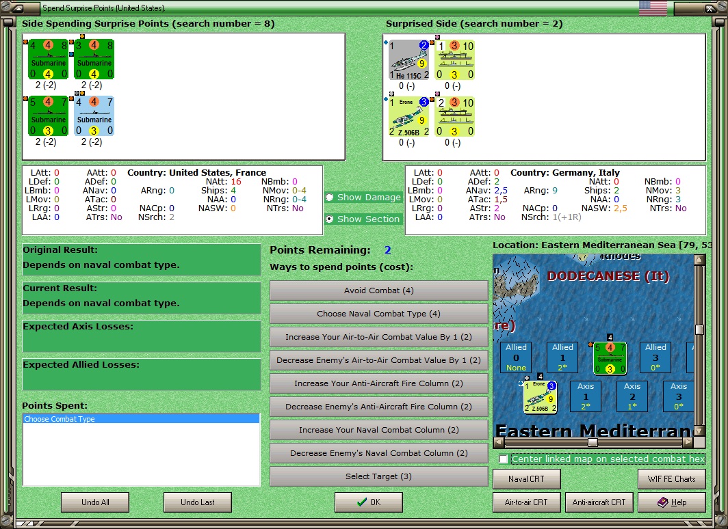Select the Show Section radio button
728x529 pixels.
(330, 219)
